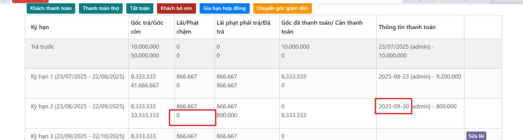Click the 800.000 paid interest value in Kỳ hạn 2
Viewport: 523px width, 140px height.
tap(227, 115)
